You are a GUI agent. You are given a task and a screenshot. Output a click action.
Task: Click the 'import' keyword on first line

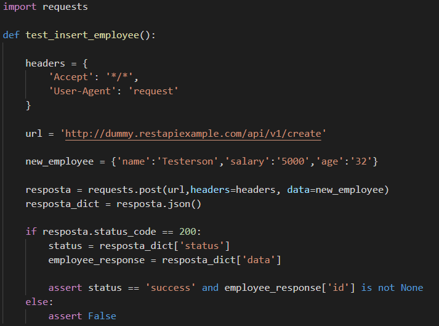[20, 7]
